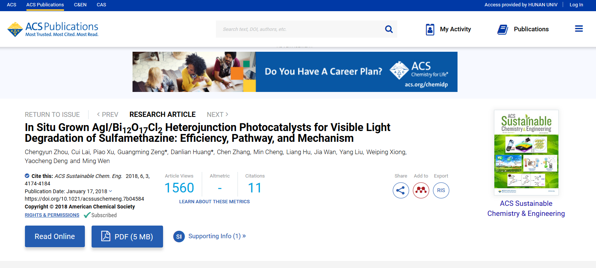Download the PDF (5 MB)
This screenshot has height=268, width=596.
(127, 236)
